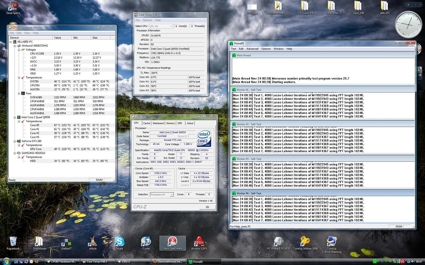The width and height of the screenshot is (425, 265).
Task: Launch iTunes from the desktop
Action: coord(146,243)
